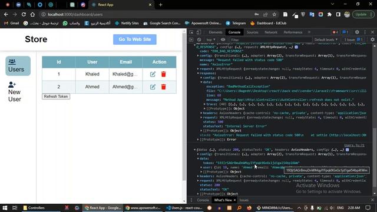This screenshot has width=377, height=212.
Task: Open Users.js VS Code taskbar window
Action: pos(184,208)
